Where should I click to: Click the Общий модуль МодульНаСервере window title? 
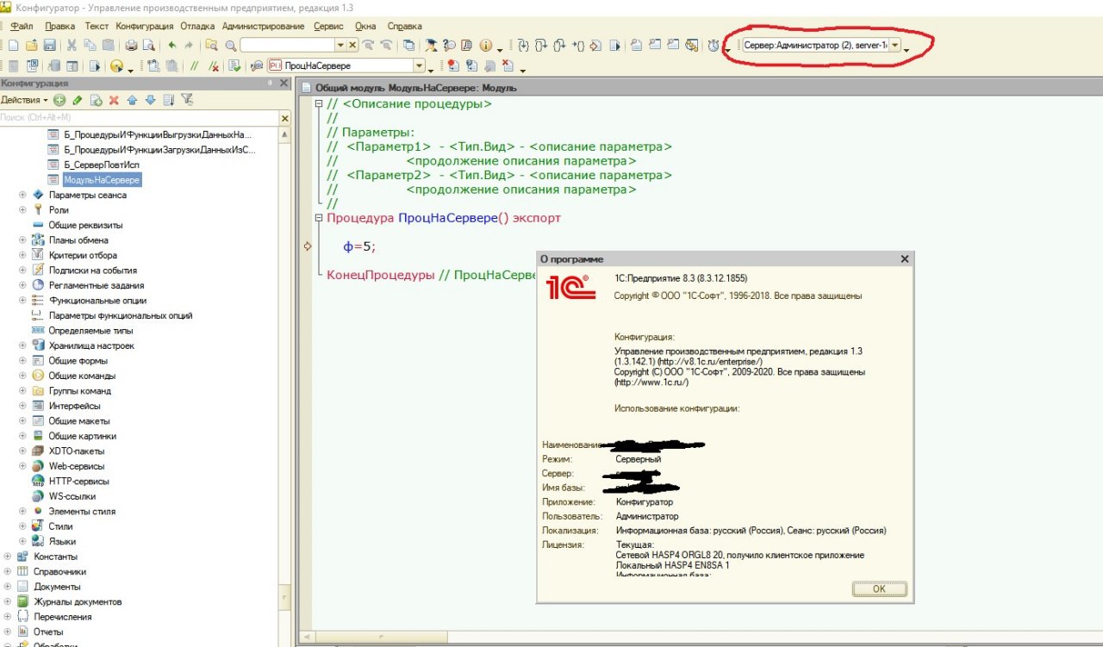click(415, 88)
